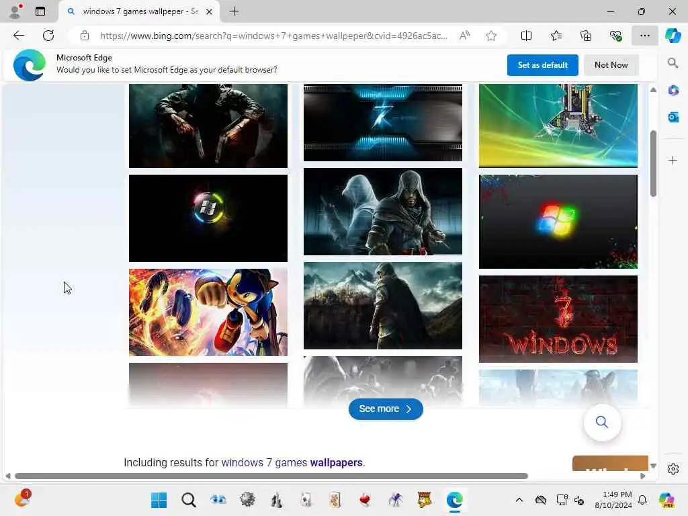
Task: Add a new sidebar app
Action: (x=673, y=160)
